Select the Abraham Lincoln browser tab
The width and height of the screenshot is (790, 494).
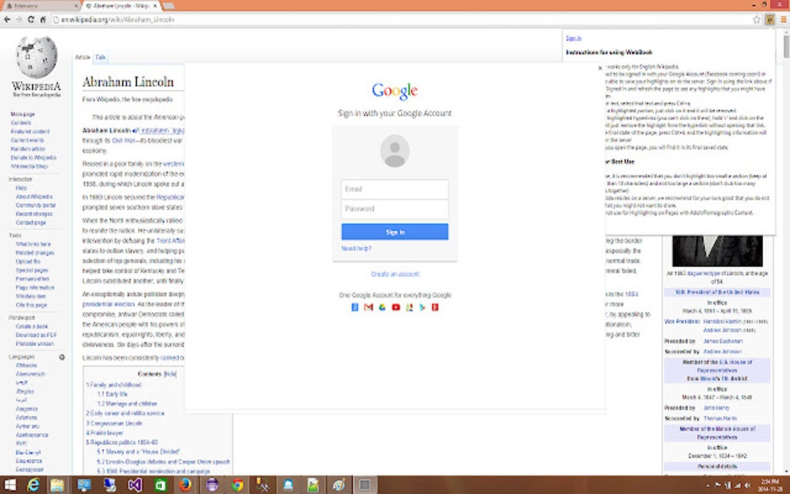point(120,5)
